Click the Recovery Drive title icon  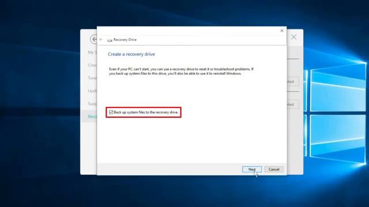pos(110,40)
